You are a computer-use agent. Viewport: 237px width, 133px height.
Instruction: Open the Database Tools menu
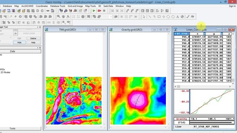coord(58,6)
